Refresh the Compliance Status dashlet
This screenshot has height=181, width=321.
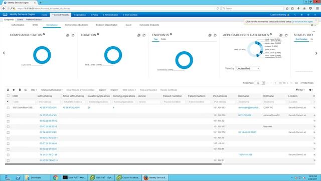pyautogui.click(x=73, y=35)
